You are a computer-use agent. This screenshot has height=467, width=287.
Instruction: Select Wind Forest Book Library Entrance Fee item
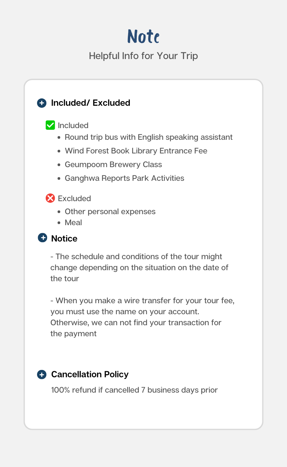click(x=136, y=151)
